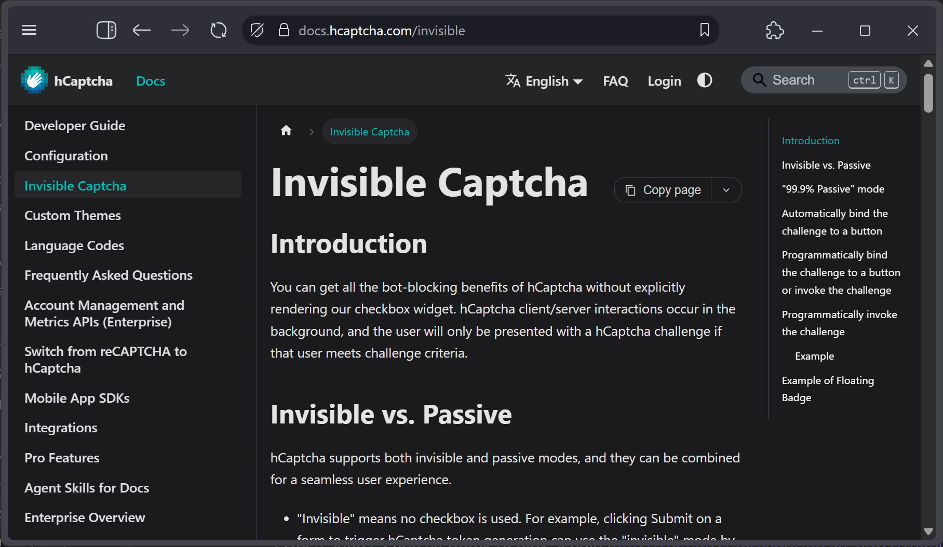Reload the page

219,30
